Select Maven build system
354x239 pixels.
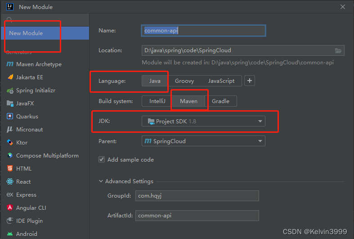(x=189, y=101)
